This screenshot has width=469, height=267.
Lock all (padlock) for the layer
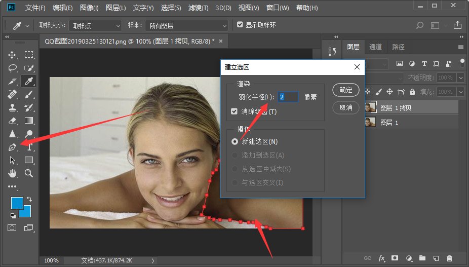pos(412,92)
